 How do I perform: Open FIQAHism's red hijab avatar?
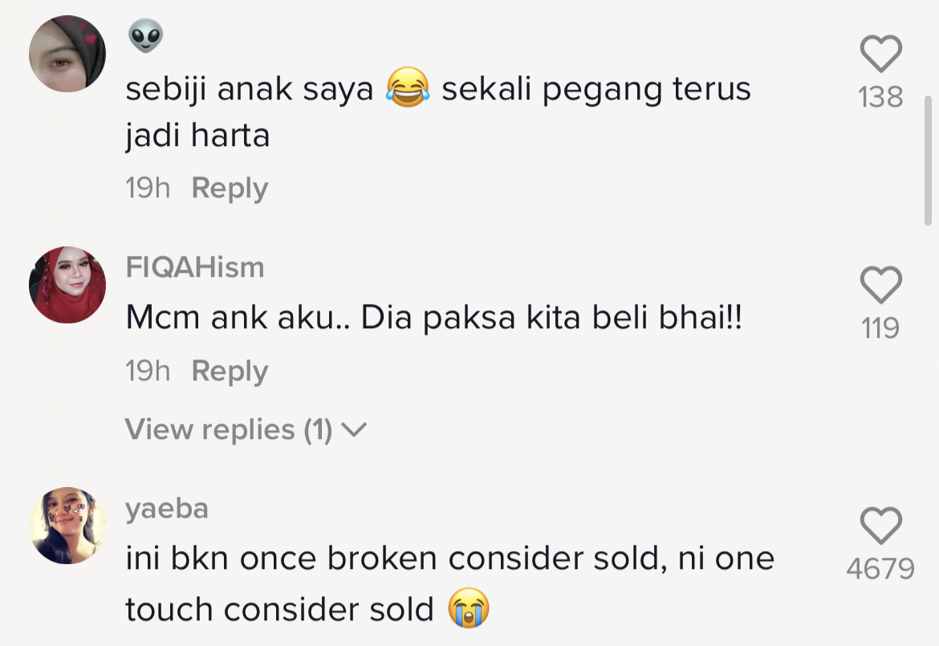tap(67, 285)
